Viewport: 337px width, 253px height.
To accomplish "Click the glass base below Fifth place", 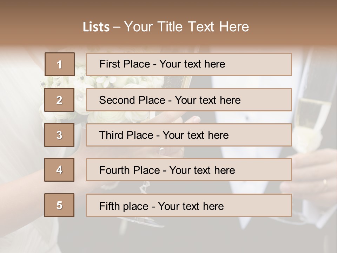I will (147, 221).
